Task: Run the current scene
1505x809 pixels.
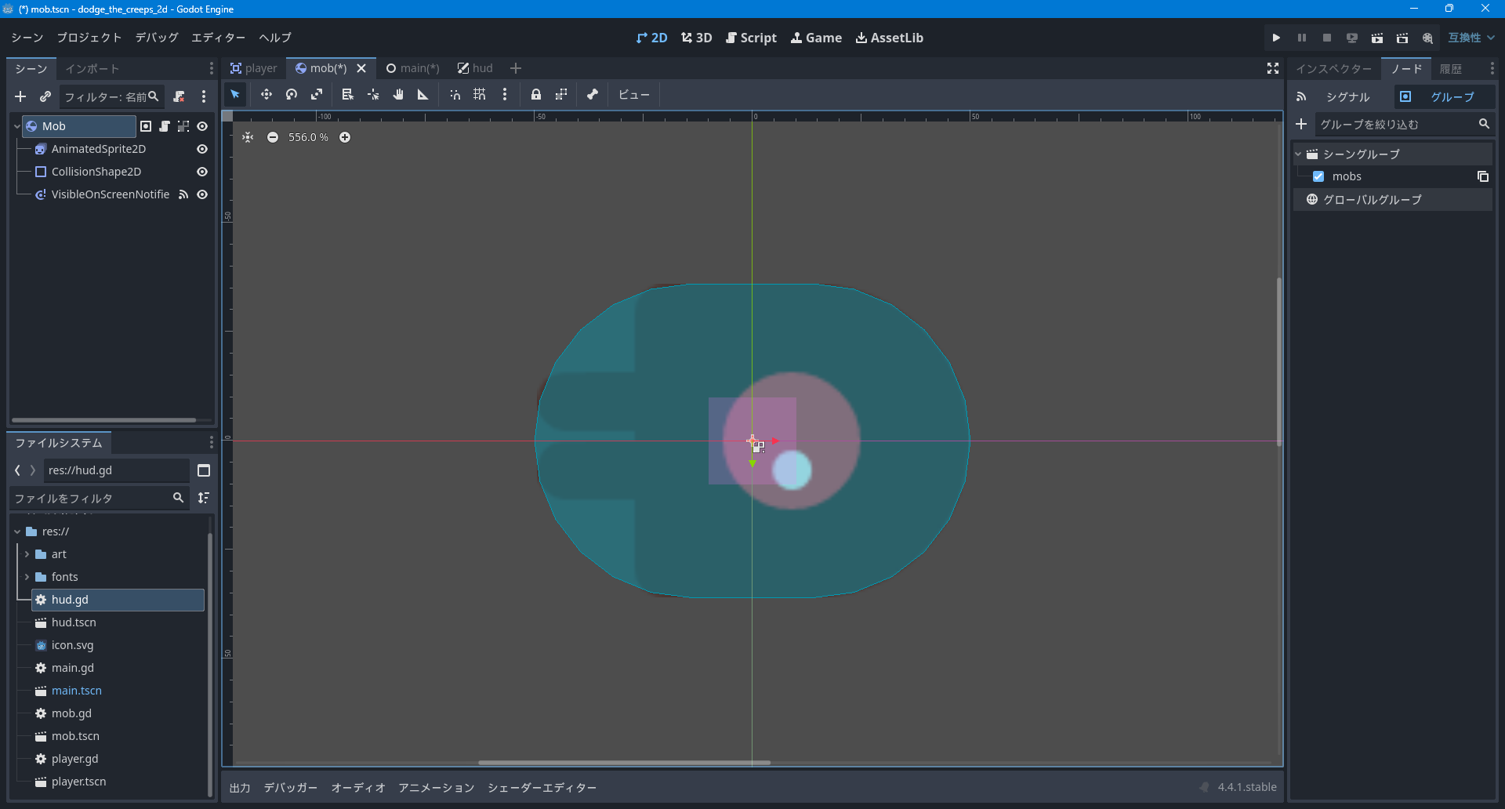Action: point(1377,38)
